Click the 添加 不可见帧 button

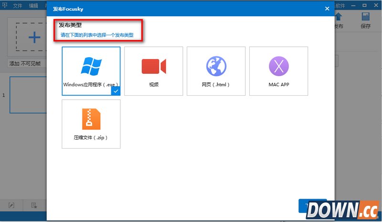25,63
